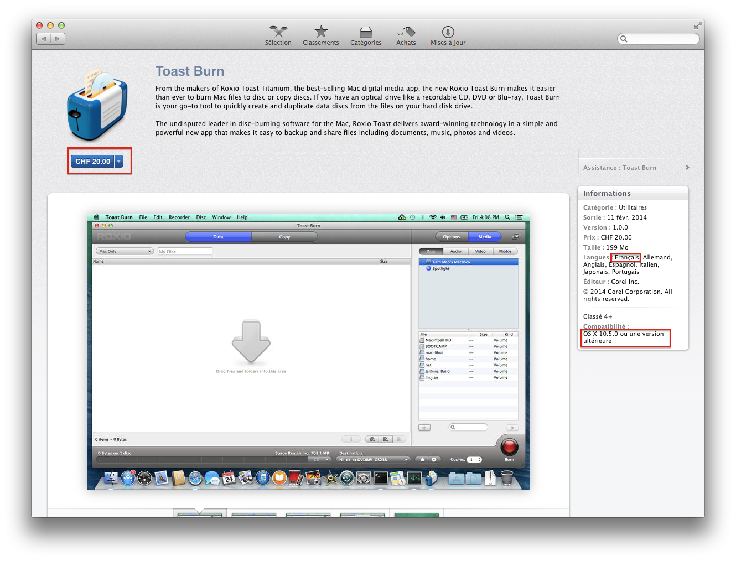Go forward with the right arrow
This screenshot has height=561, width=736.
[x=58, y=39]
